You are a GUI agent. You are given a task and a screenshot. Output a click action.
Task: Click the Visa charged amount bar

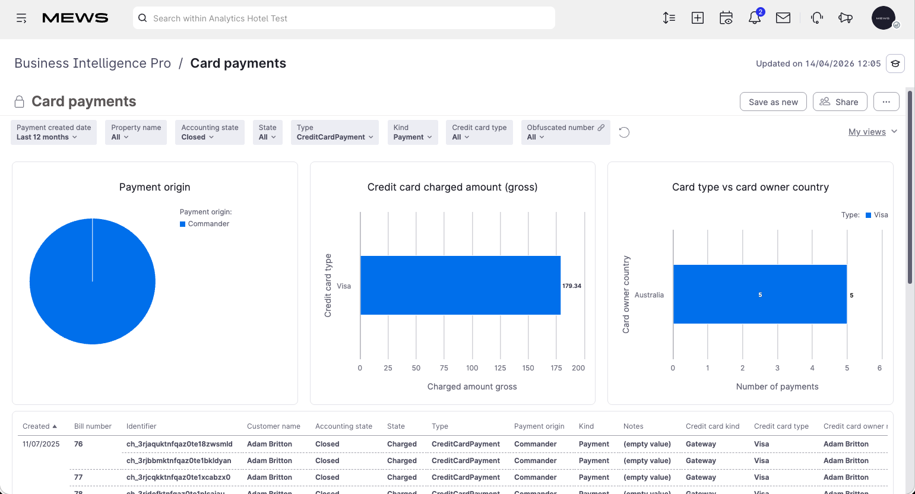point(460,286)
